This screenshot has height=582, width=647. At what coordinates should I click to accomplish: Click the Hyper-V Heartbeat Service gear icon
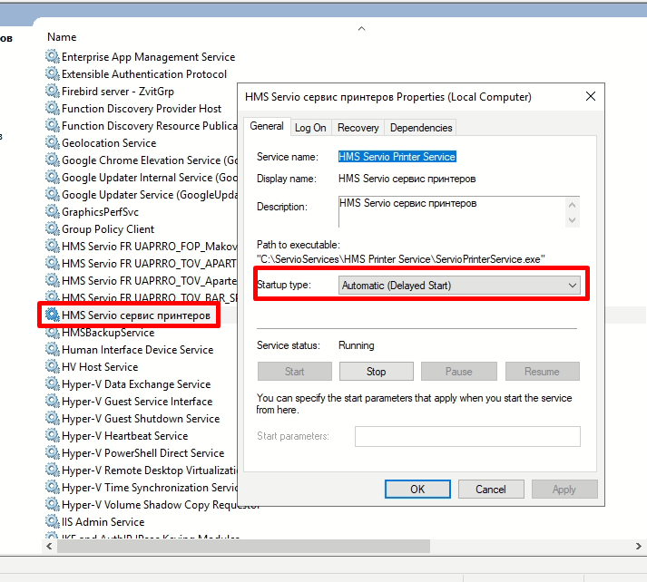pos(53,436)
